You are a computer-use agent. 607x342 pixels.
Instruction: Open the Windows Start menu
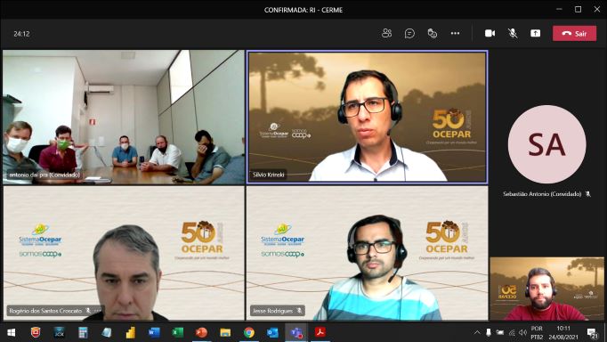[x=12, y=333]
